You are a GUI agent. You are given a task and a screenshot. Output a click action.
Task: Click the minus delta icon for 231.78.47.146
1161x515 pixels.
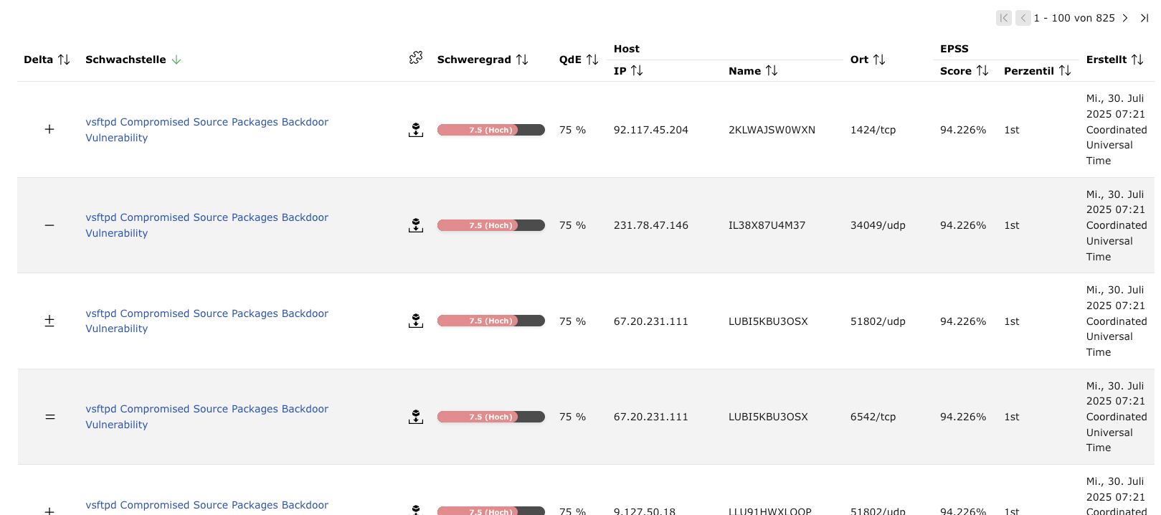49,225
